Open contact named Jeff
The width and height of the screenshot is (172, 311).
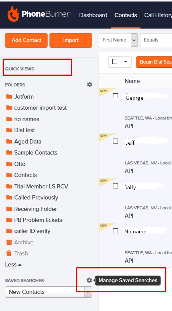click(x=130, y=143)
